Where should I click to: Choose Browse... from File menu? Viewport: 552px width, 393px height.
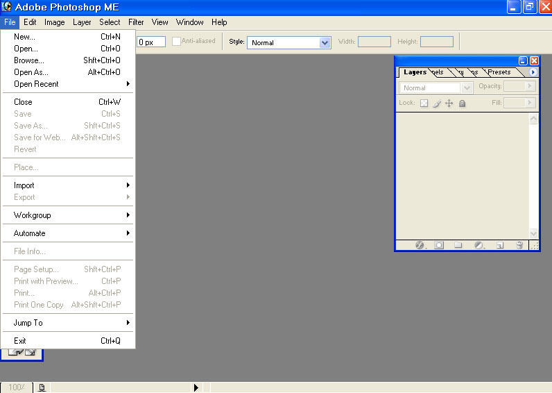tap(67, 60)
